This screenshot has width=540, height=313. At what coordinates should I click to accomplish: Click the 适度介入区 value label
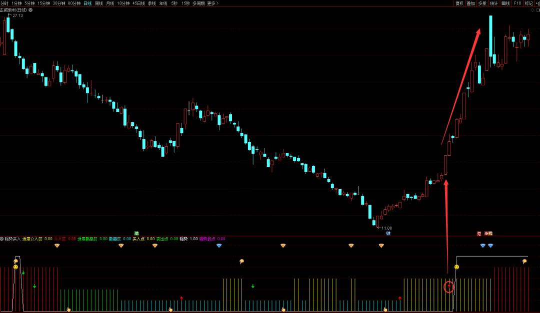(x=37, y=239)
